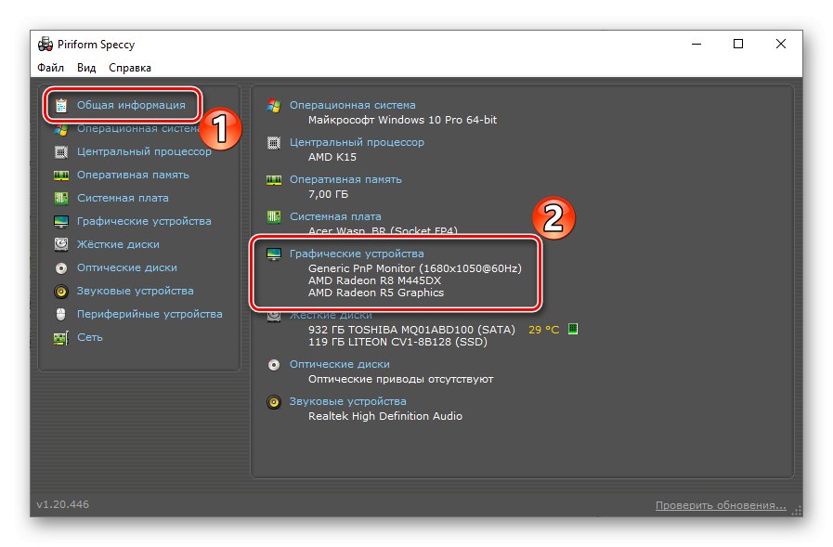
Task: Open the Справка menu
Action: coord(130,68)
